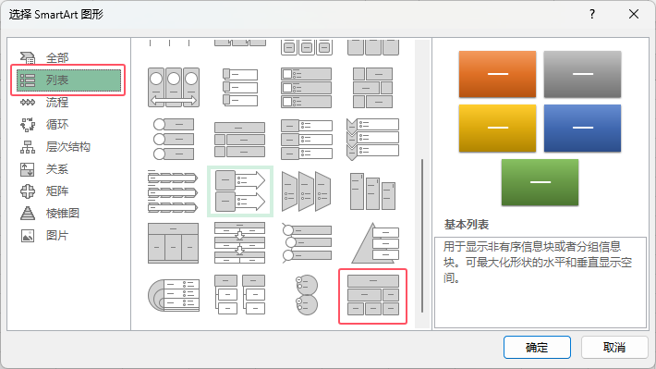Choose the 棱锥图 (Pyramid) category

pos(63,214)
